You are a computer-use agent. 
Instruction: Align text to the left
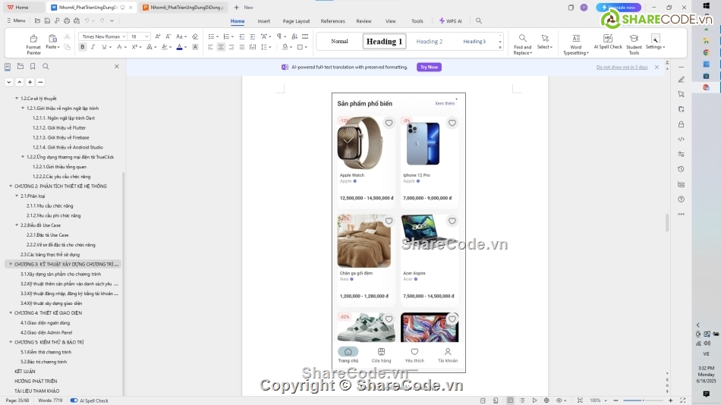[x=210, y=47]
